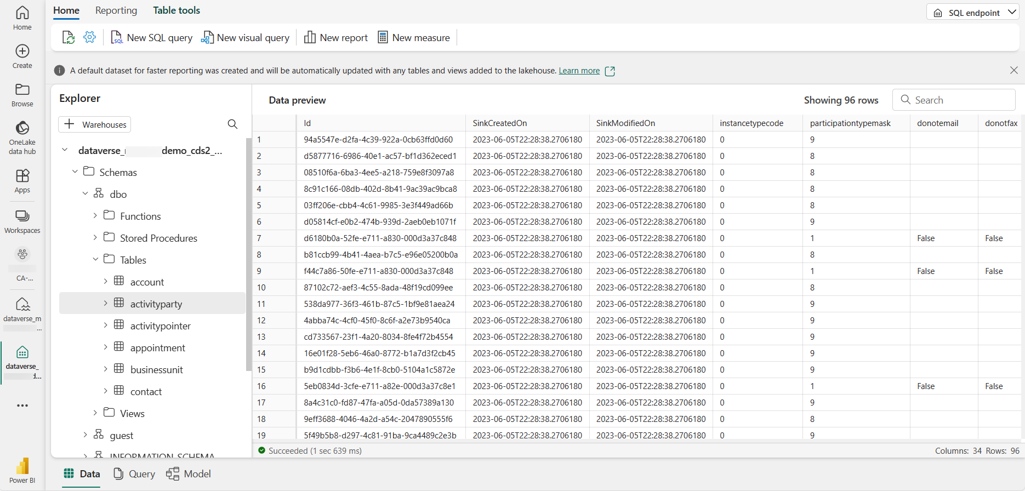The image size is (1025, 491).
Task: Dismiss the default dataset notification
Action: tap(1013, 70)
